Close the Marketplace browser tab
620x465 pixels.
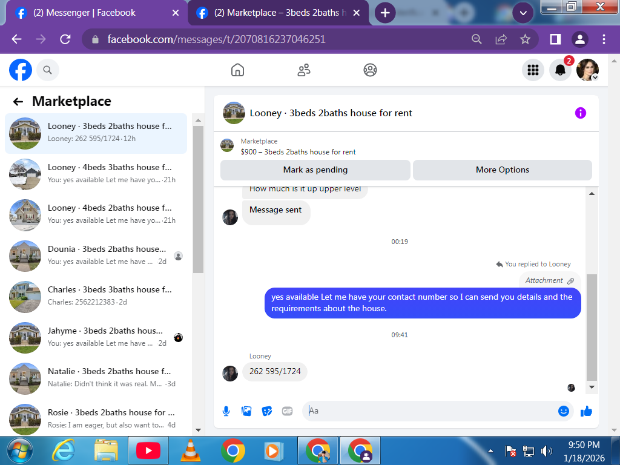point(356,13)
